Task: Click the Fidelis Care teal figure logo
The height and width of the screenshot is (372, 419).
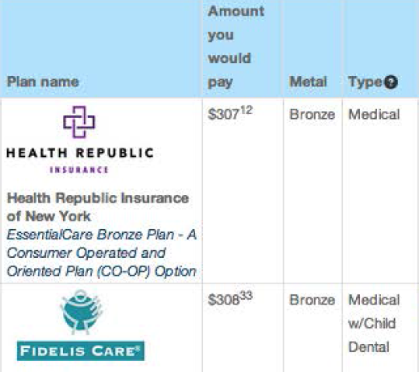Action: tap(81, 311)
